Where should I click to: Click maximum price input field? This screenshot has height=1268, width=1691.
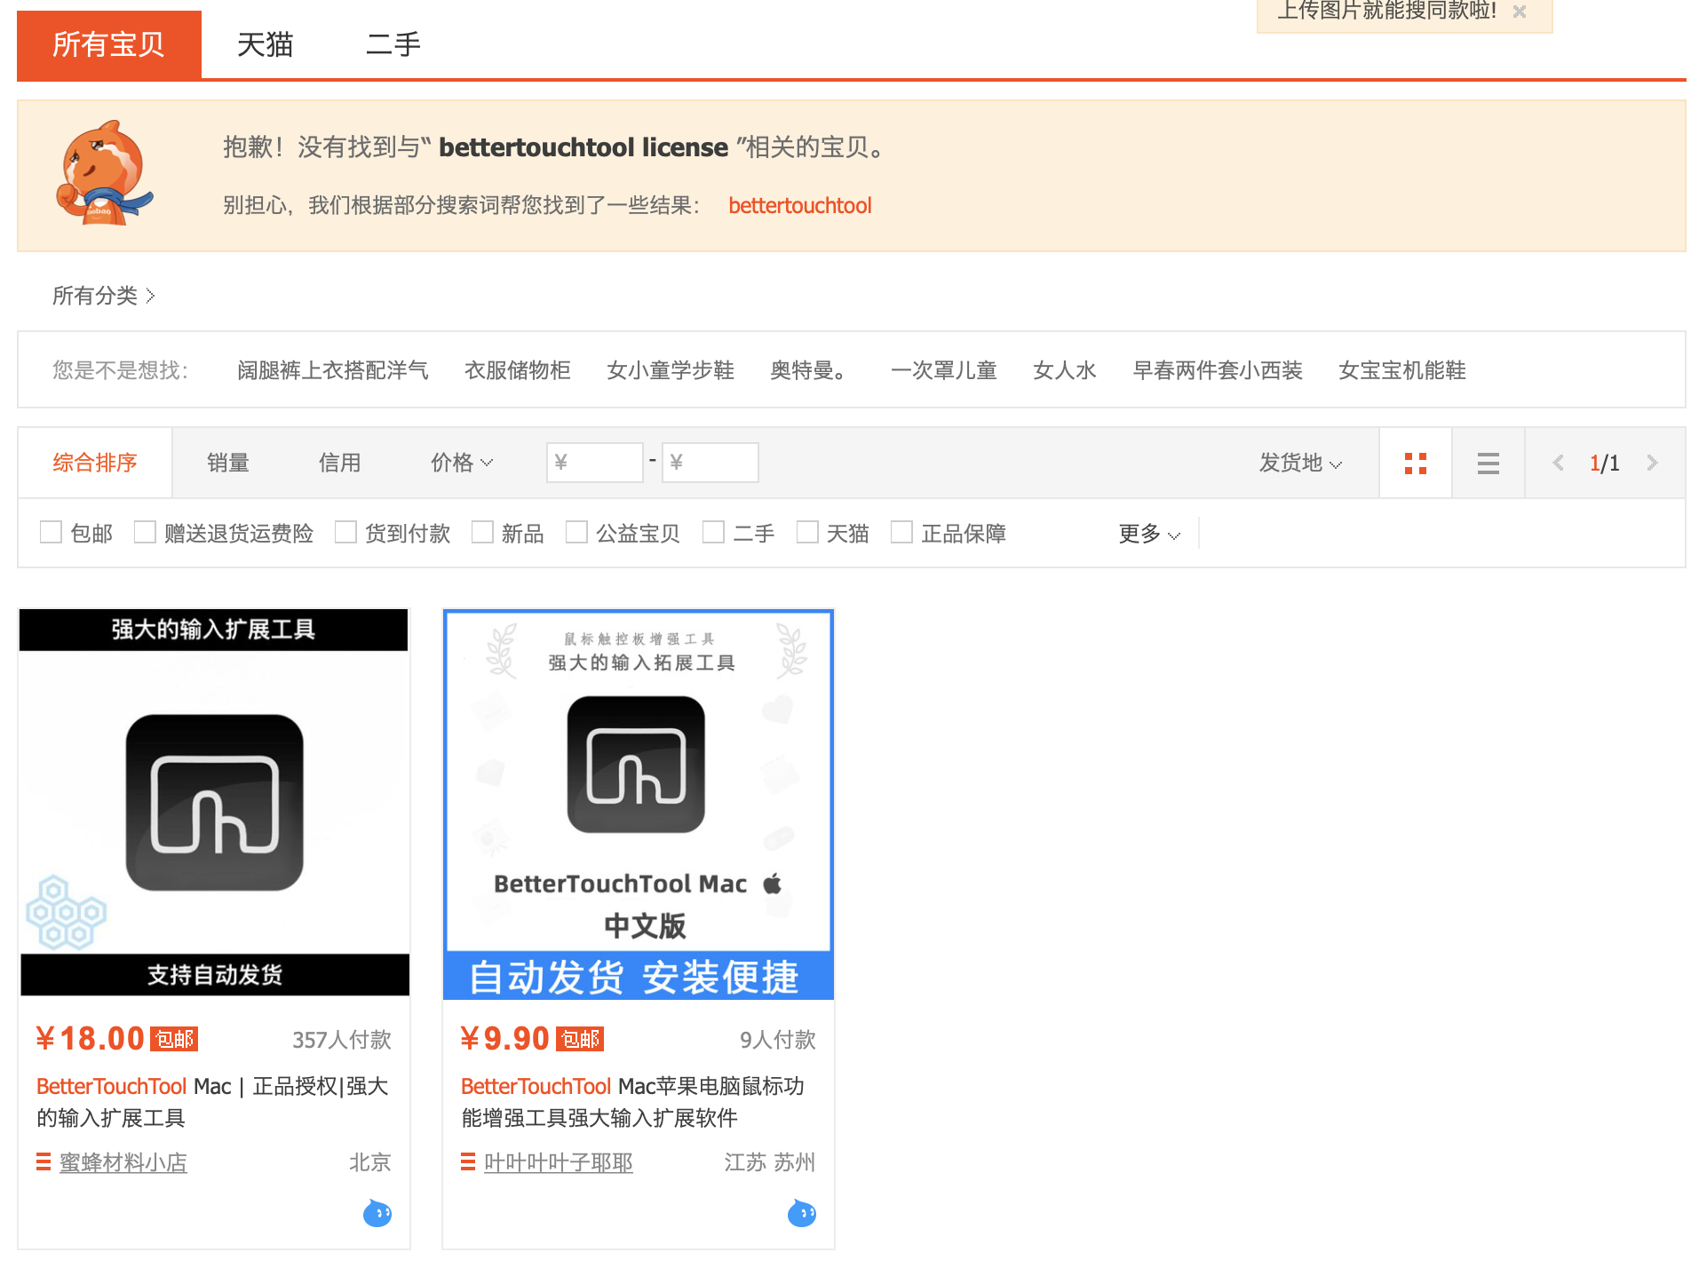[x=711, y=463]
